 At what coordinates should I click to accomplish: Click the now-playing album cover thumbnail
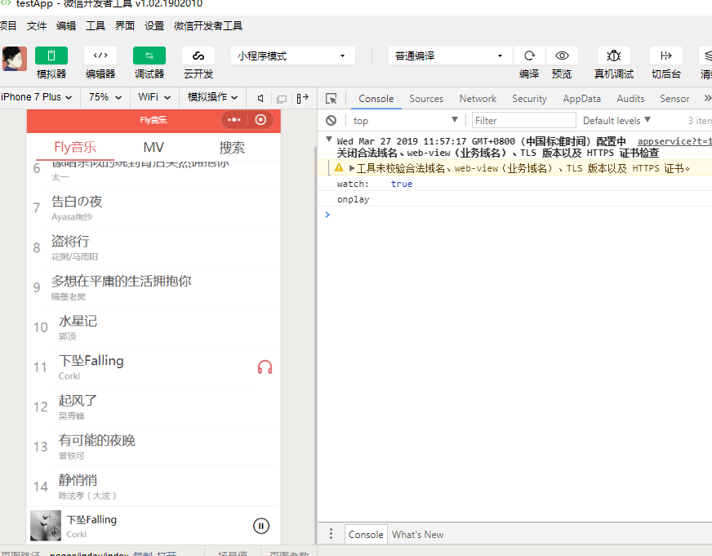click(x=46, y=526)
